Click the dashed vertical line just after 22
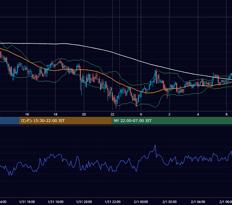This screenshot has height=205, width=232. [x=119, y=55]
